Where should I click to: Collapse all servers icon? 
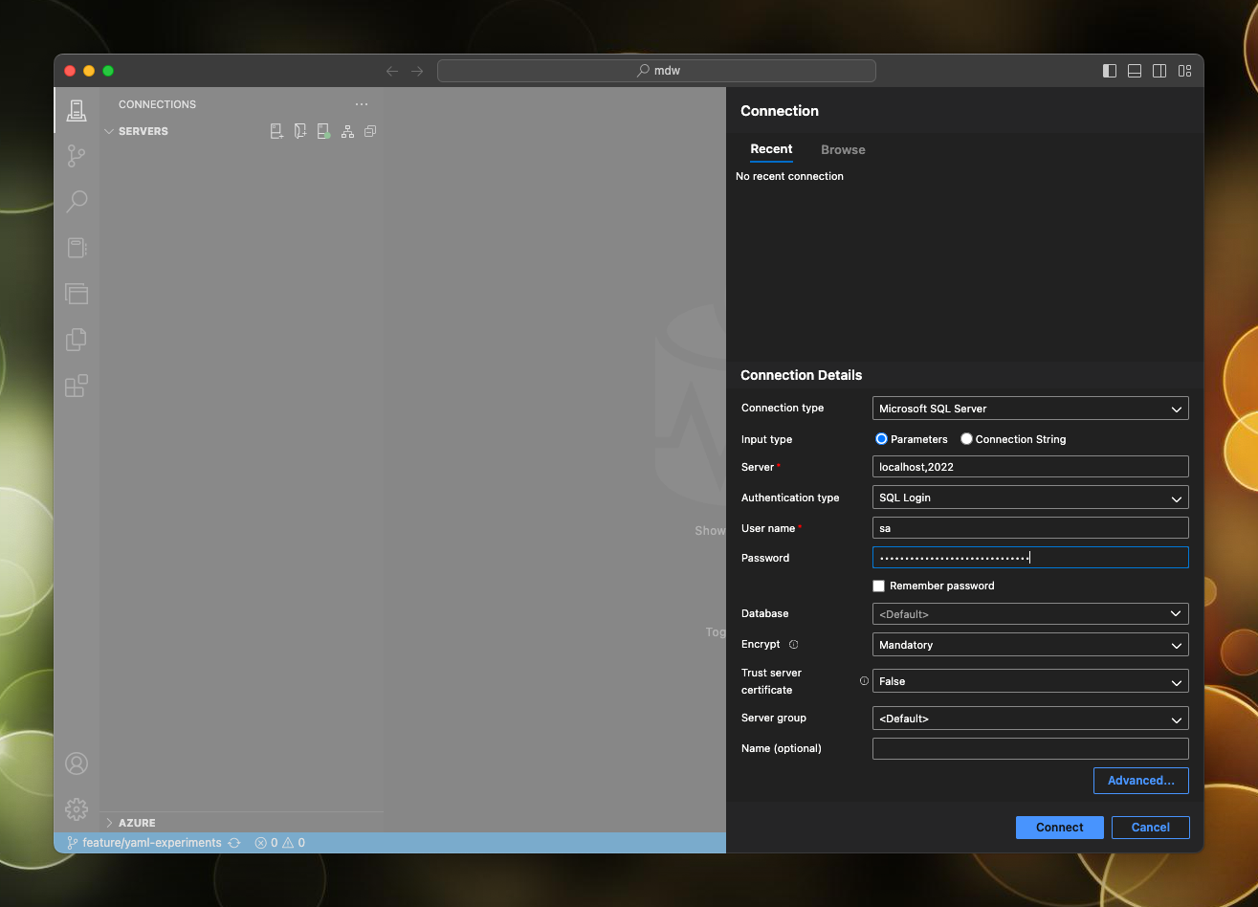pyautogui.click(x=370, y=131)
